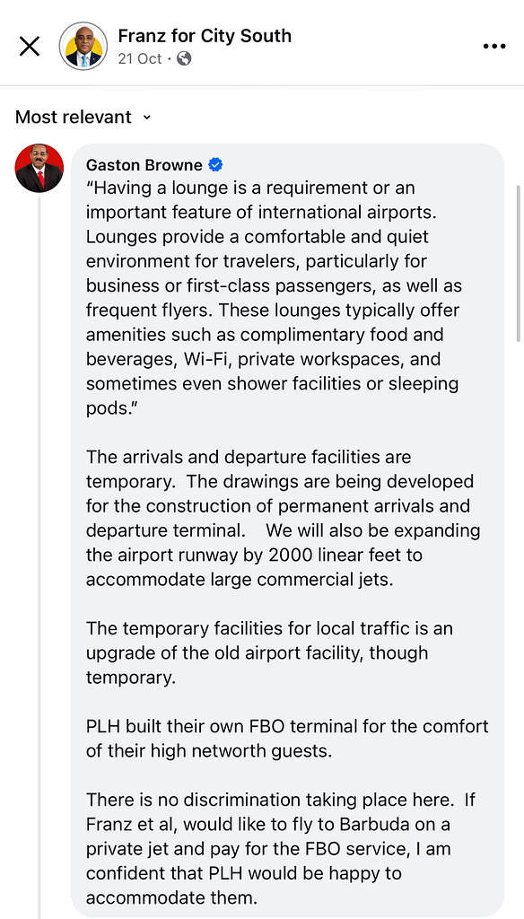Tap Gaston Browne's profile avatar
The image size is (524, 919).
point(39,168)
